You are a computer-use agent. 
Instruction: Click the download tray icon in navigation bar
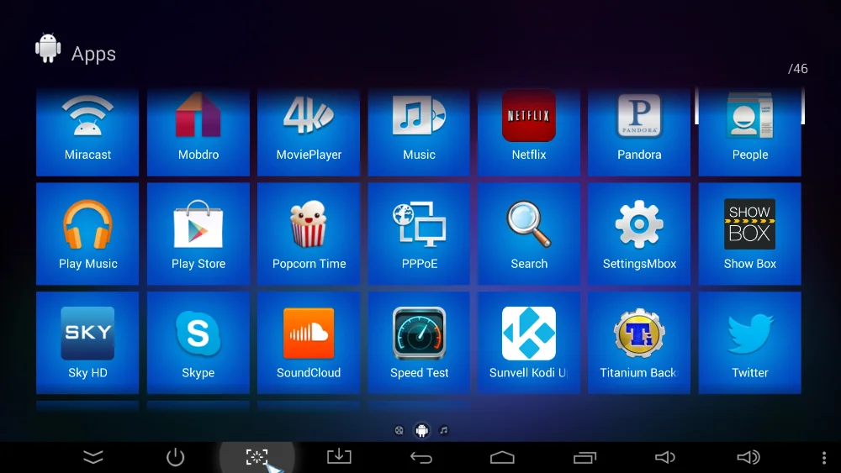pyautogui.click(x=339, y=456)
